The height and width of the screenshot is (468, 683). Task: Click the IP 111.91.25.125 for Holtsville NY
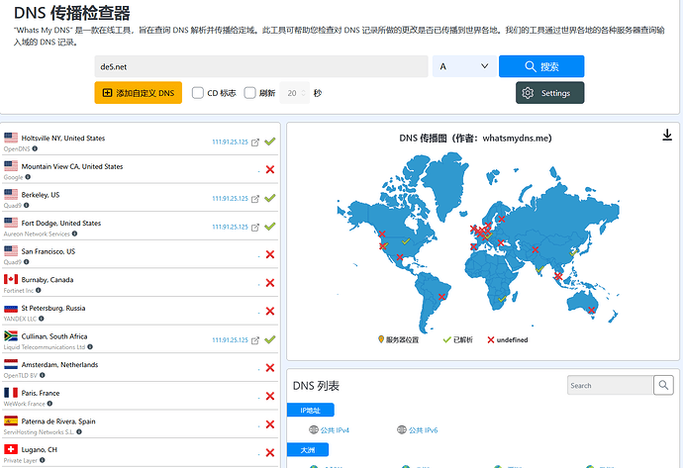[230, 141]
